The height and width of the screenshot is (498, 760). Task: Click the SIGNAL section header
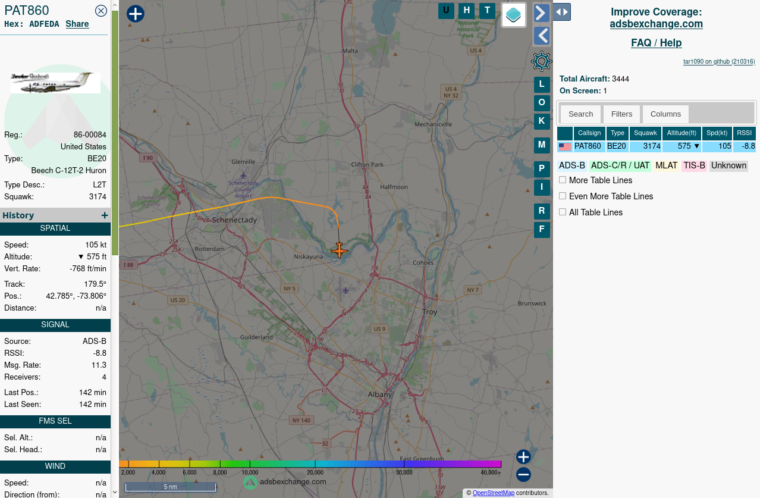pos(55,325)
